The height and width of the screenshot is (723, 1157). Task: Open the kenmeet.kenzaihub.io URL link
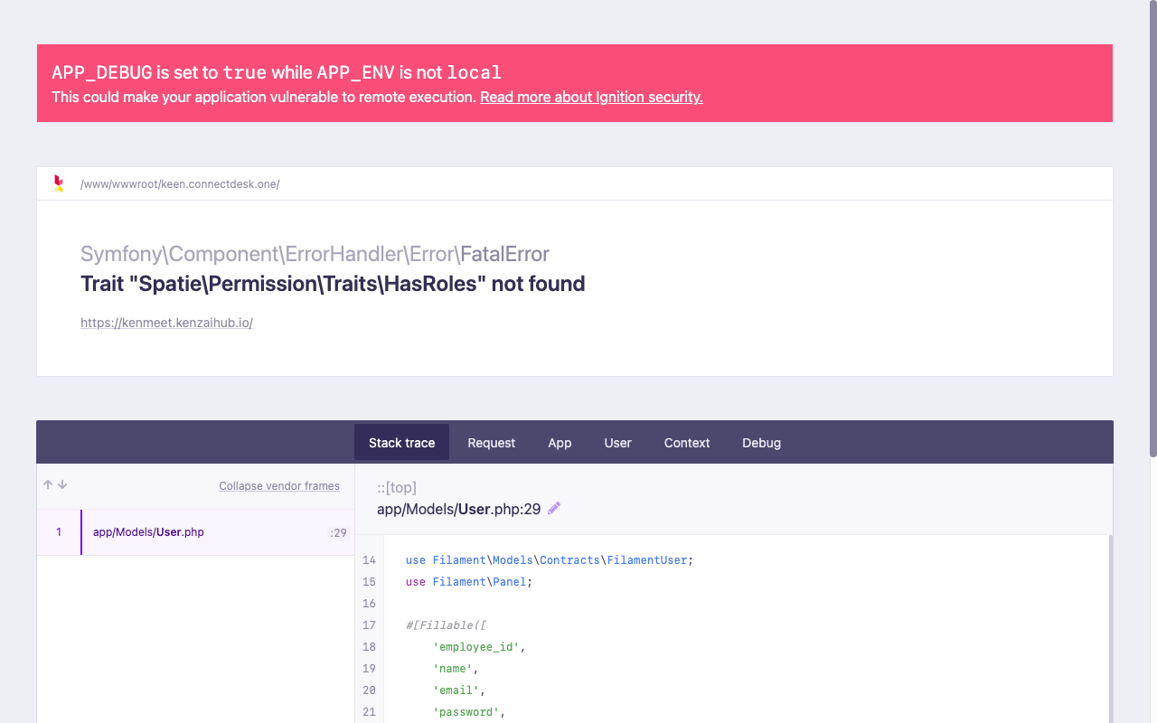coord(166,323)
